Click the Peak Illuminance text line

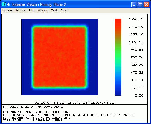pyautogui.click(x=37, y=118)
